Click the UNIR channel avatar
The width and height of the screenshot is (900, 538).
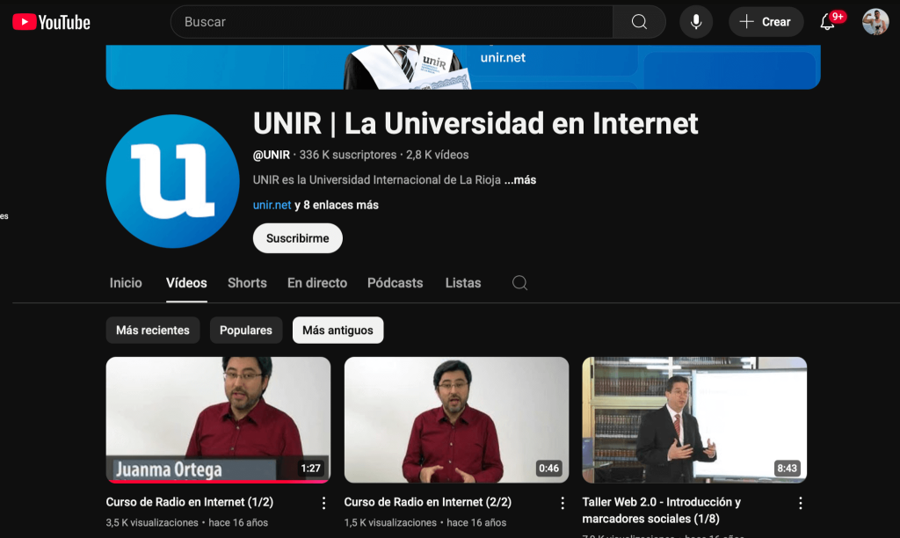coord(173,181)
